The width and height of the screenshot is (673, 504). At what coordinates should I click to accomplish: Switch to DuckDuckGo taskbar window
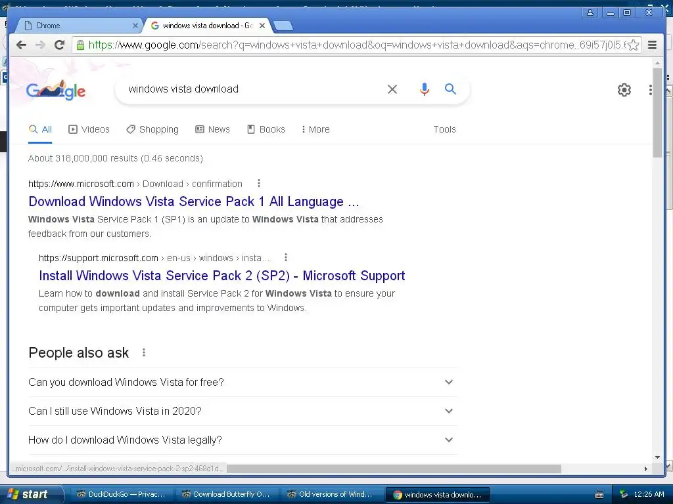pos(121,495)
